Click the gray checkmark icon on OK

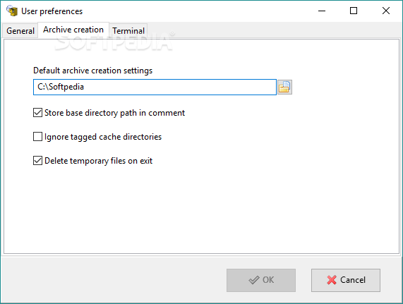[254, 280]
